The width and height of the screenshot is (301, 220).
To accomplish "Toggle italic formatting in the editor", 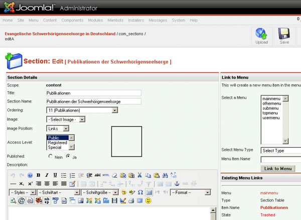I will 47,175.
